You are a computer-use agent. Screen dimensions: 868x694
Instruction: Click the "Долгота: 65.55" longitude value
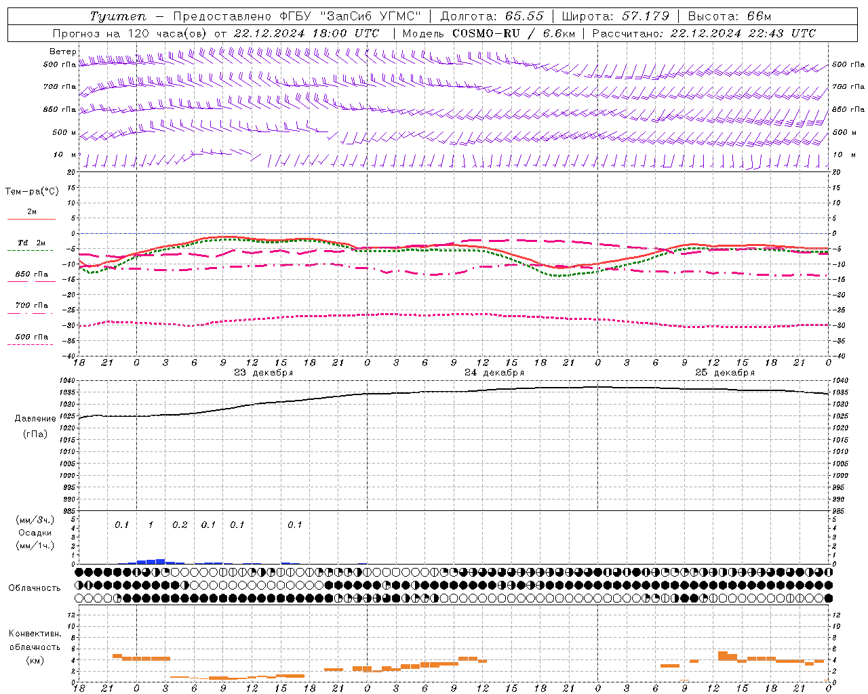click(492, 17)
